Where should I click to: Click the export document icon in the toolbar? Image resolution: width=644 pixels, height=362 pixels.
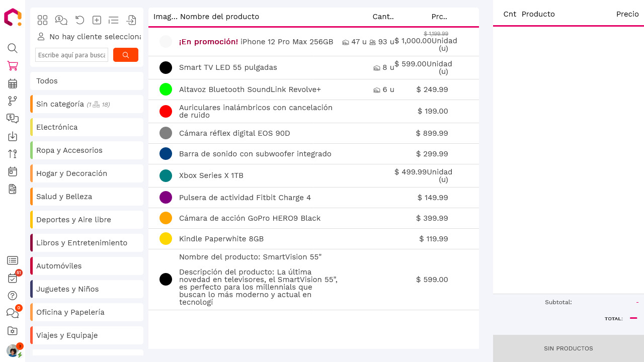[131, 20]
